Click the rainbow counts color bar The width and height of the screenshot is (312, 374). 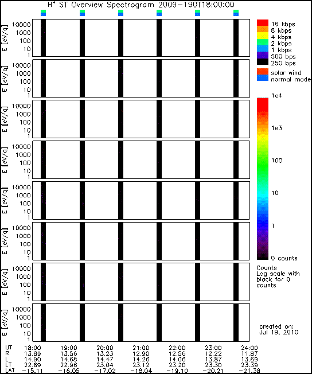tap(263, 178)
